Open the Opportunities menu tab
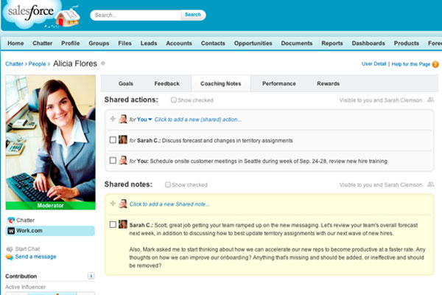This screenshot has width=442, height=295. click(253, 44)
